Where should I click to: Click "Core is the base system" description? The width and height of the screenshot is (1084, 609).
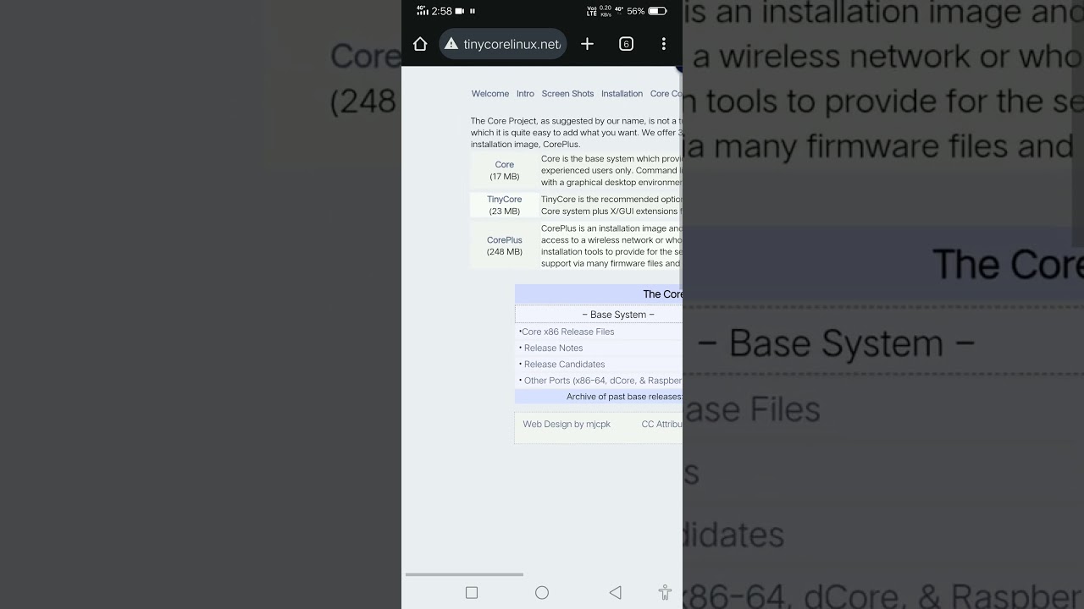pyautogui.click(x=611, y=171)
